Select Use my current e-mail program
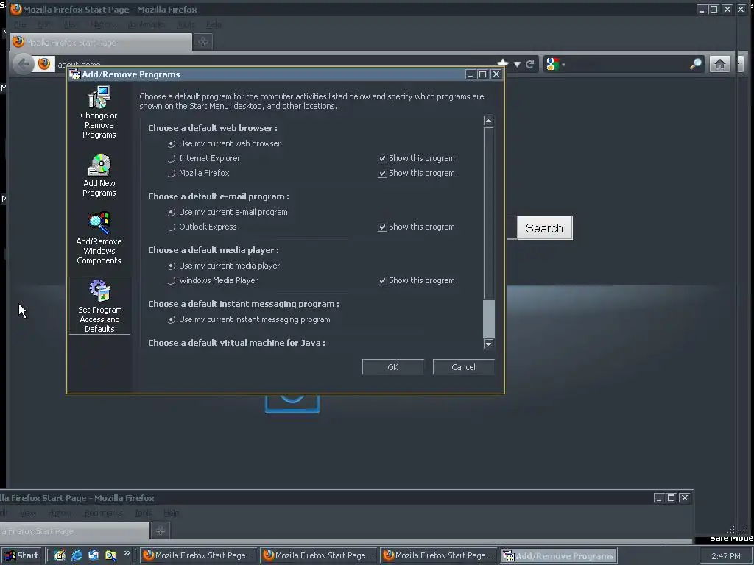754x565 pixels. [x=228, y=212]
